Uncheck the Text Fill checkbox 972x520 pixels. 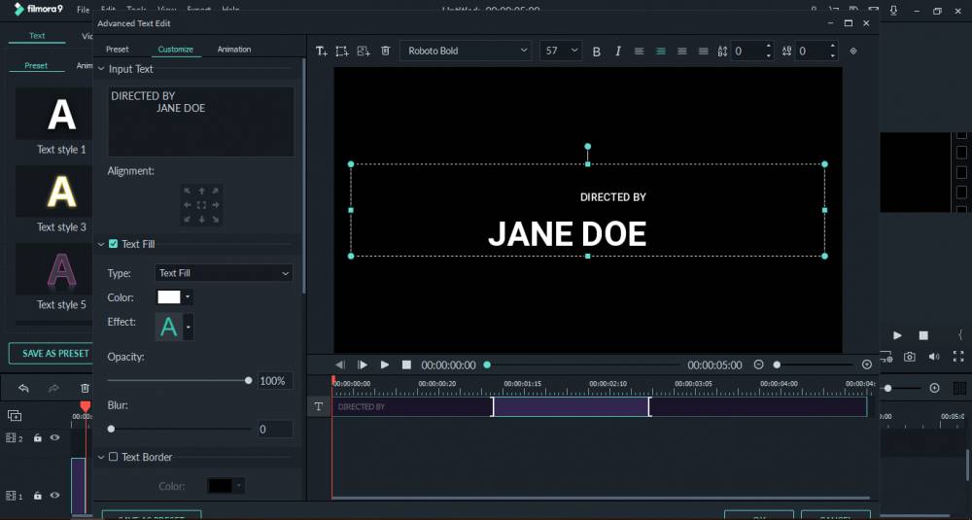(113, 244)
